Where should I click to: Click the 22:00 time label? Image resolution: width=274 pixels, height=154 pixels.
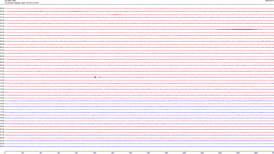click(2, 138)
